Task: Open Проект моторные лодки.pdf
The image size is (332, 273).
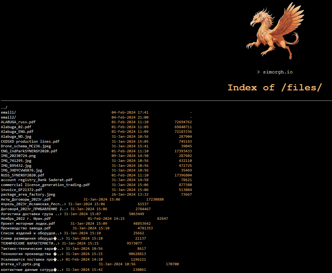Action: 28,223
